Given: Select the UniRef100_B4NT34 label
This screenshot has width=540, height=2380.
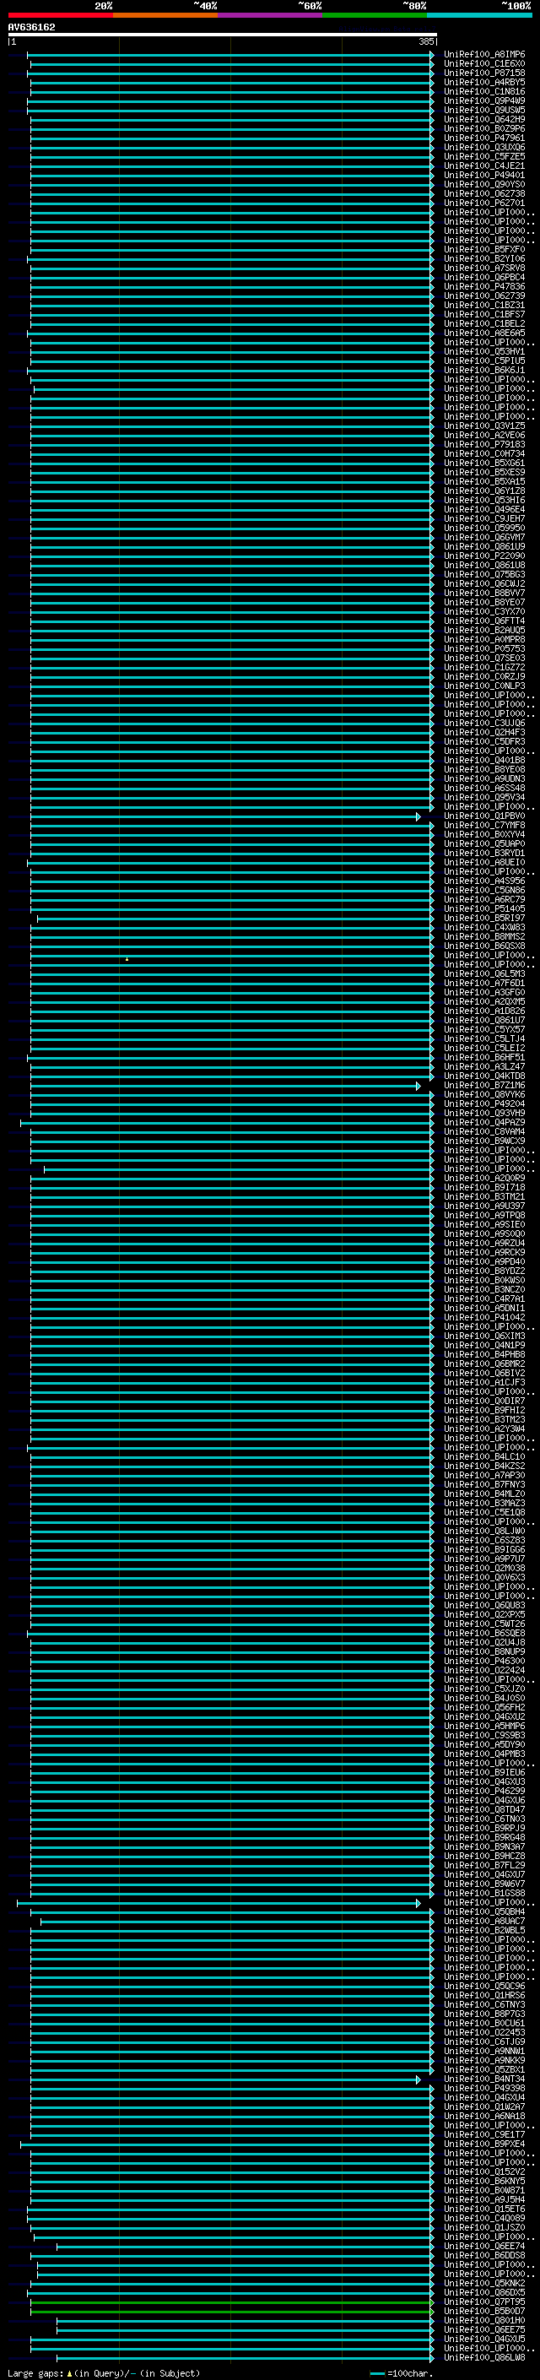Looking at the screenshot, I should click(484, 2079).
